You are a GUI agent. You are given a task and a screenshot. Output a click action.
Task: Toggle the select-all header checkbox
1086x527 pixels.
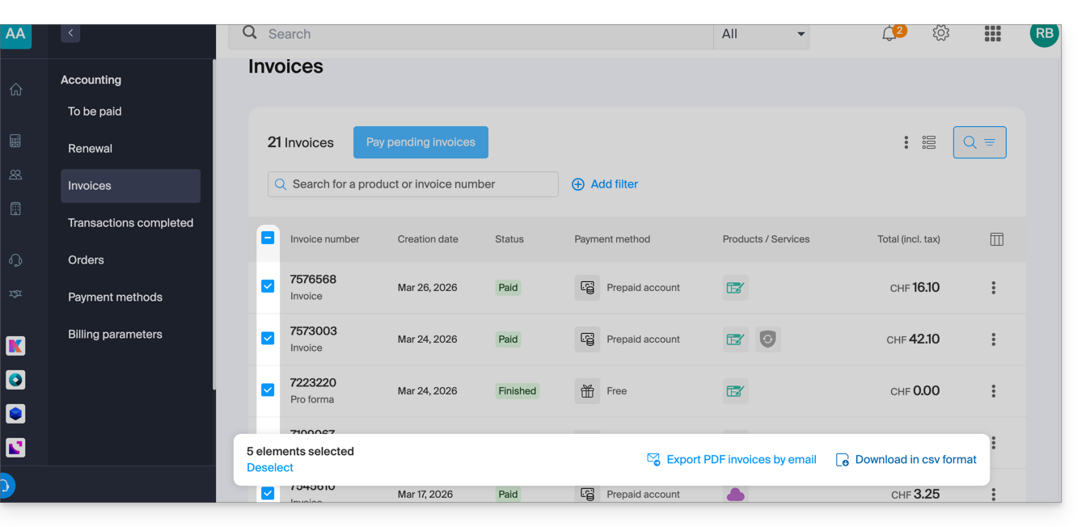pyautogui.click(x=268, y=238)
